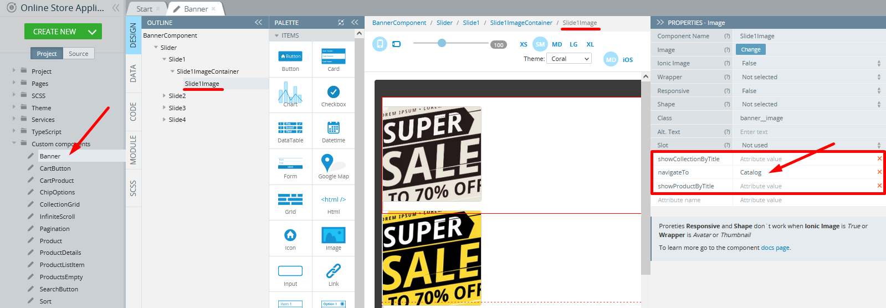Collapse the Custom components folder
Screen dimensions: 886x308
pyautogui.click(x=14, y=143)
